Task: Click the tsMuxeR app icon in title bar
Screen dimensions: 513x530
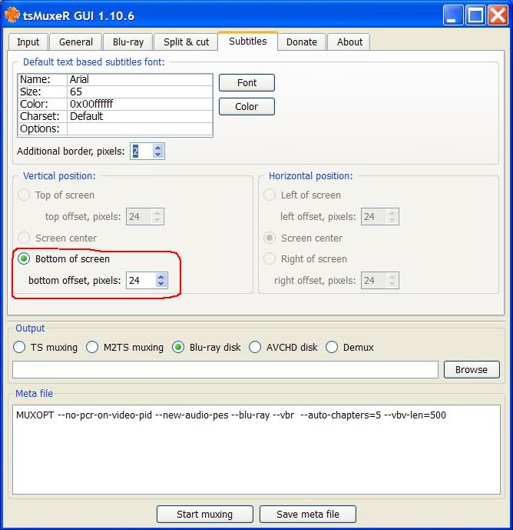Action: click(x=12, y=15)
